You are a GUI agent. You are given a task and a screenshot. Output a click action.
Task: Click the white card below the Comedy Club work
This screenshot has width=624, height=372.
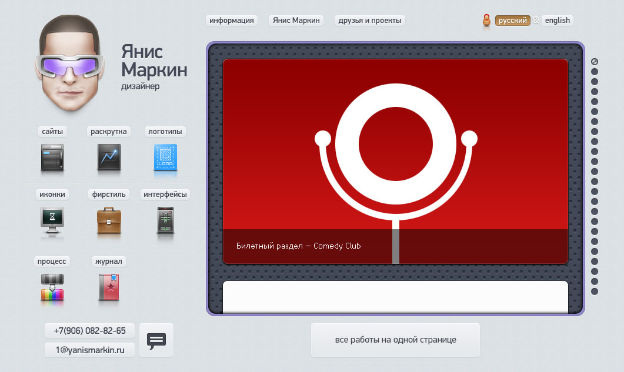point(396,297)
